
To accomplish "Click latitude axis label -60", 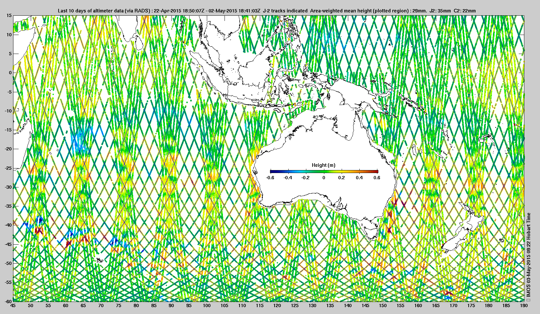I will [8, 301].
